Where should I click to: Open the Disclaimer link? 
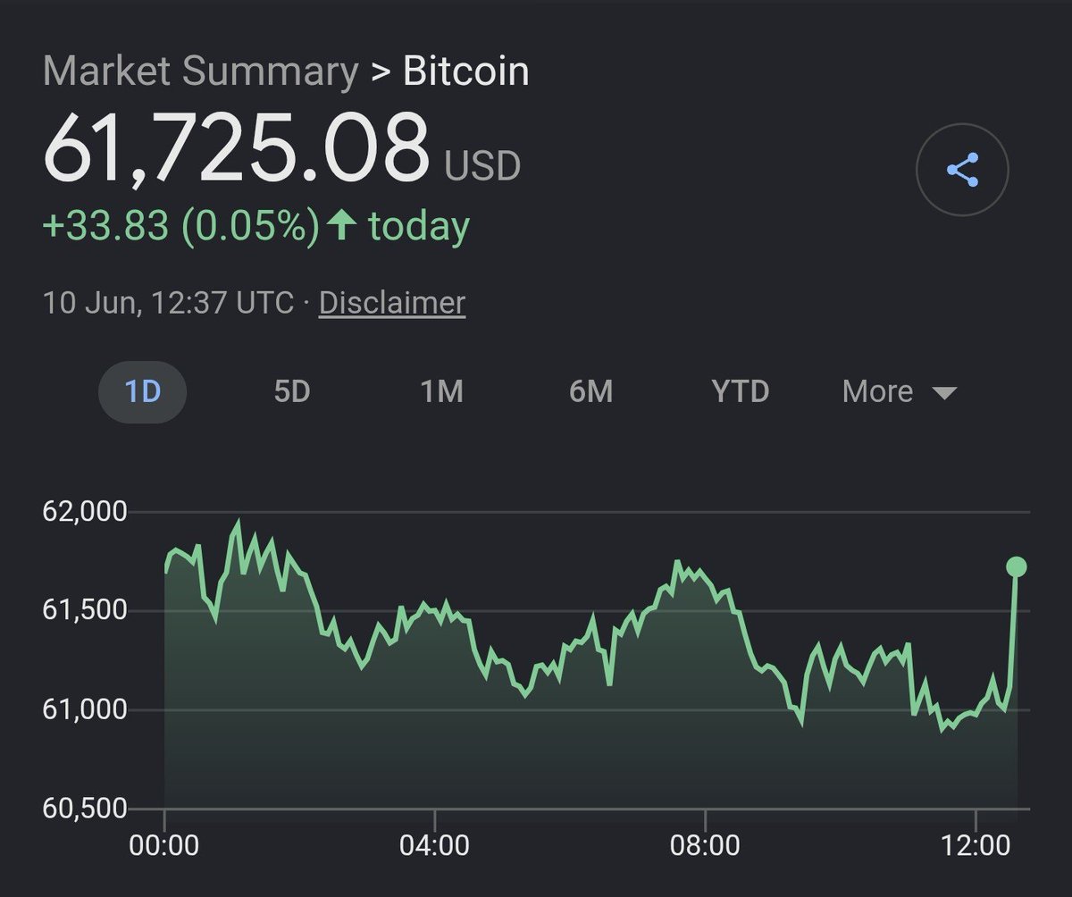click(392, 303)
